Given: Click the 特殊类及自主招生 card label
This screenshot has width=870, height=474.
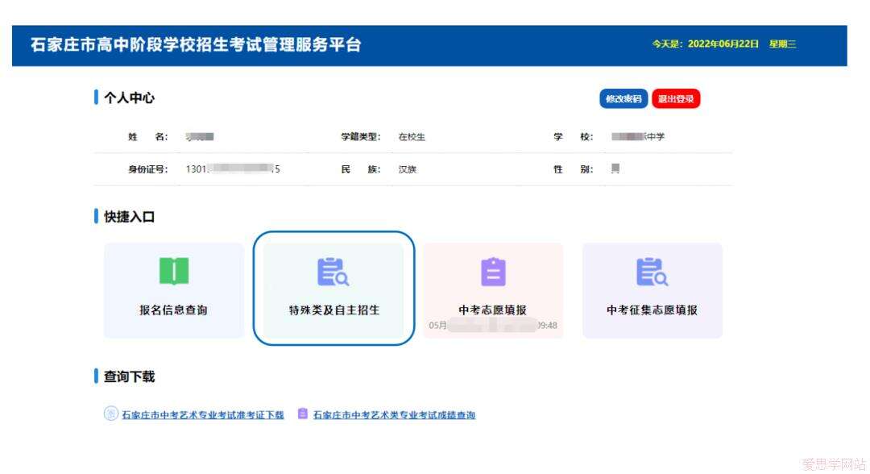Looking at the screenshot, I should (x=333, y=310).
